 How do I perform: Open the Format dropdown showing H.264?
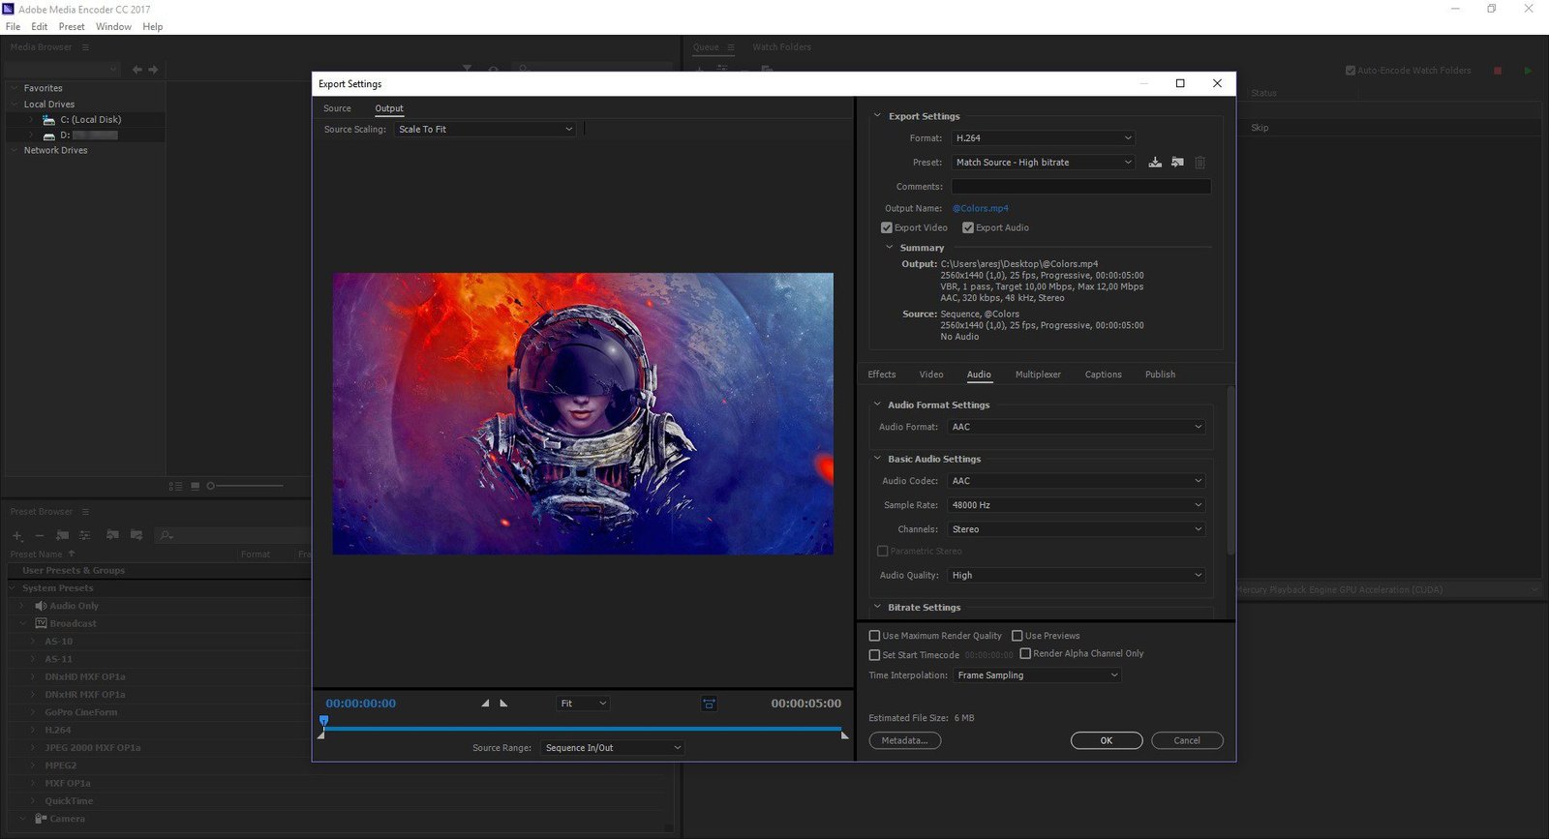(x=1043, y=138)
